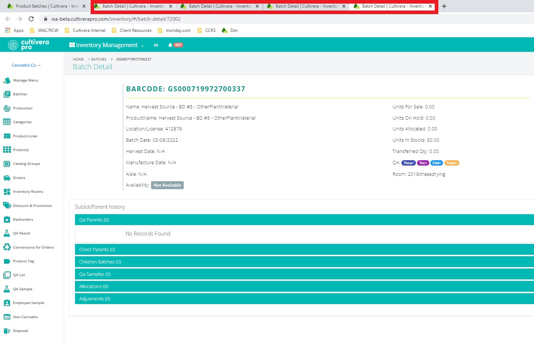Open QA Lot sidebar icon

7,275
